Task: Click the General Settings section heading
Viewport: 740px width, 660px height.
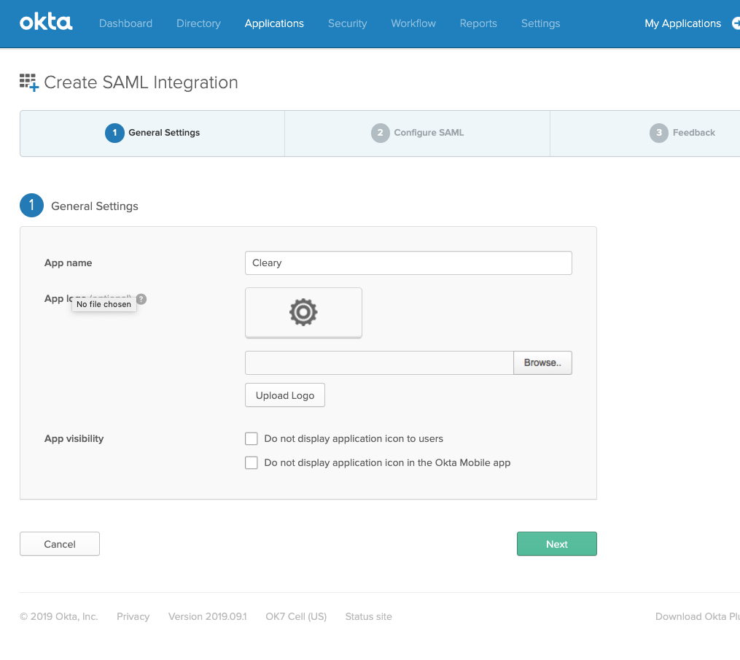Action: click(94, 206)
